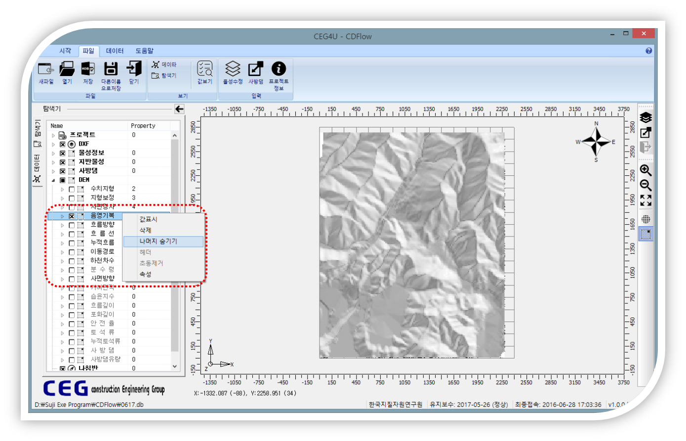Click the help question mark icon

pos(648,50)
